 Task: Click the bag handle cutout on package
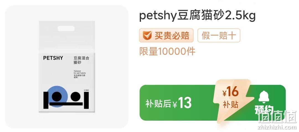(x=66, y=28)
